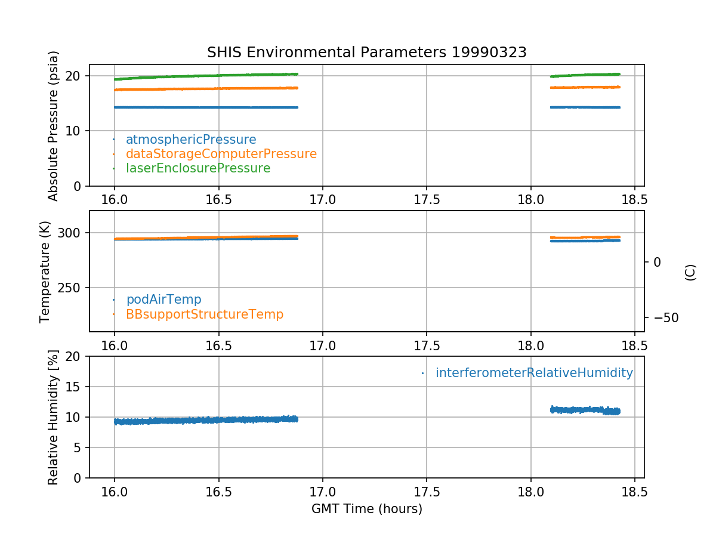This screenshot has height=537, width=716.
Task: Click the green laser enclosure pressure line's left segment
Action: coord(206,76)
